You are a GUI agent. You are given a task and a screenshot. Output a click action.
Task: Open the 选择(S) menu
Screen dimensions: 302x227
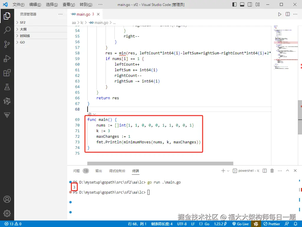pyautogui.click(x=52, y=4)
